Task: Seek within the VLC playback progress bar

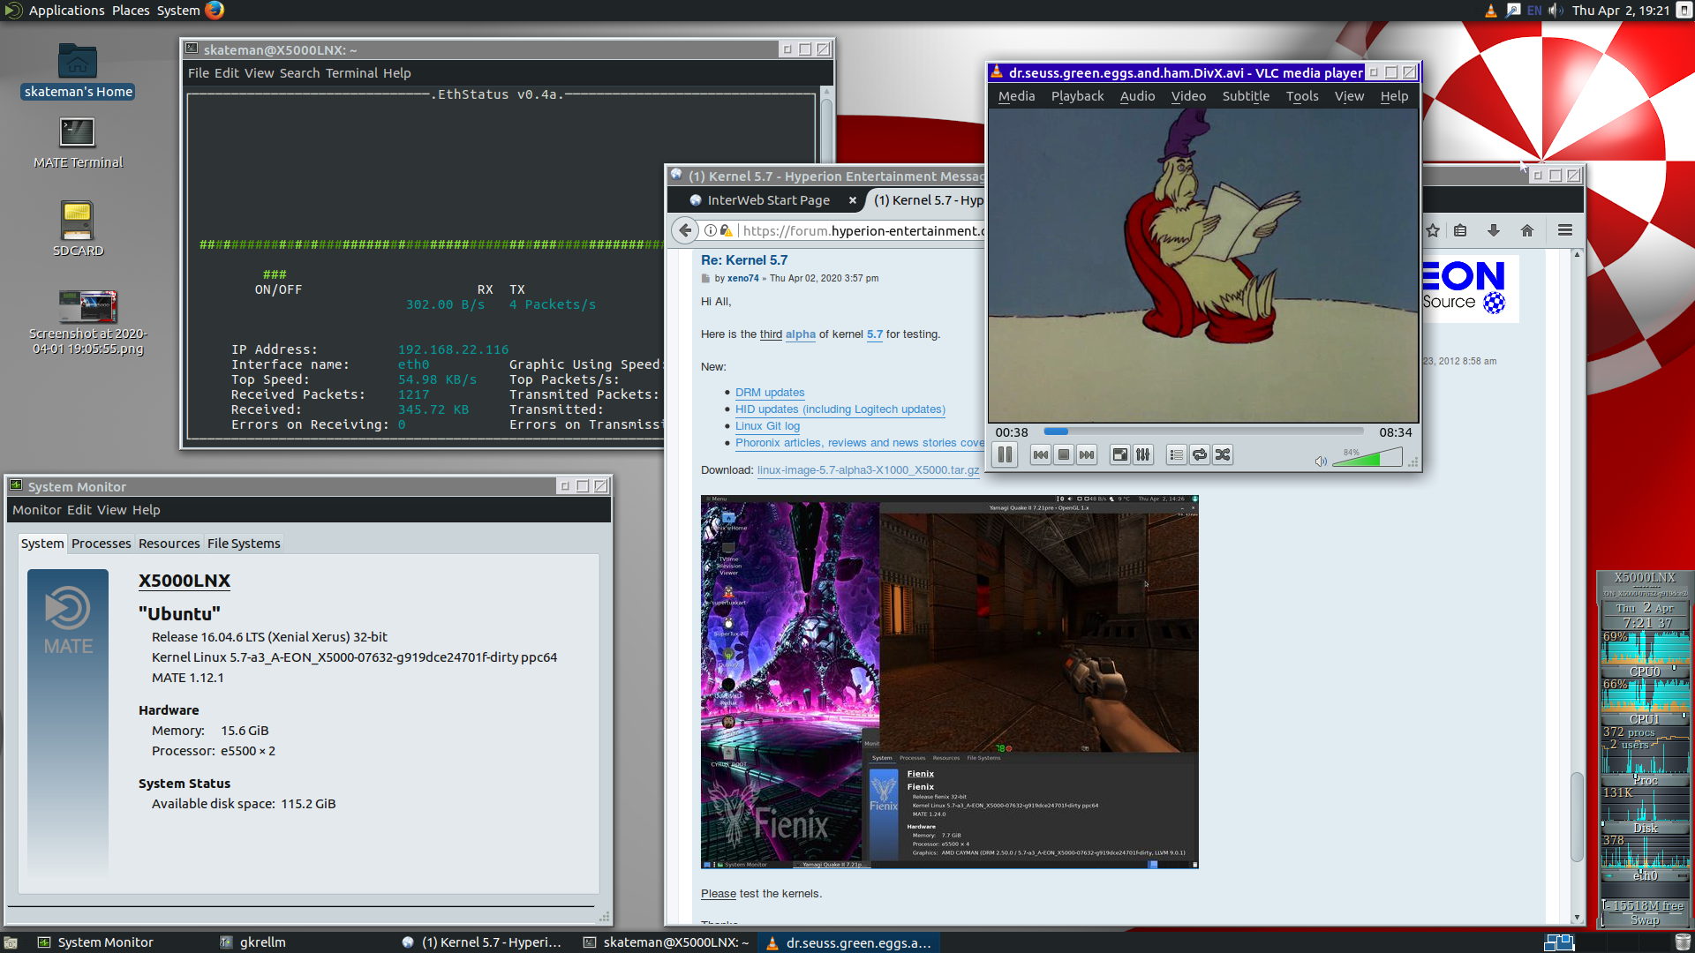Action: [1203, 432]
